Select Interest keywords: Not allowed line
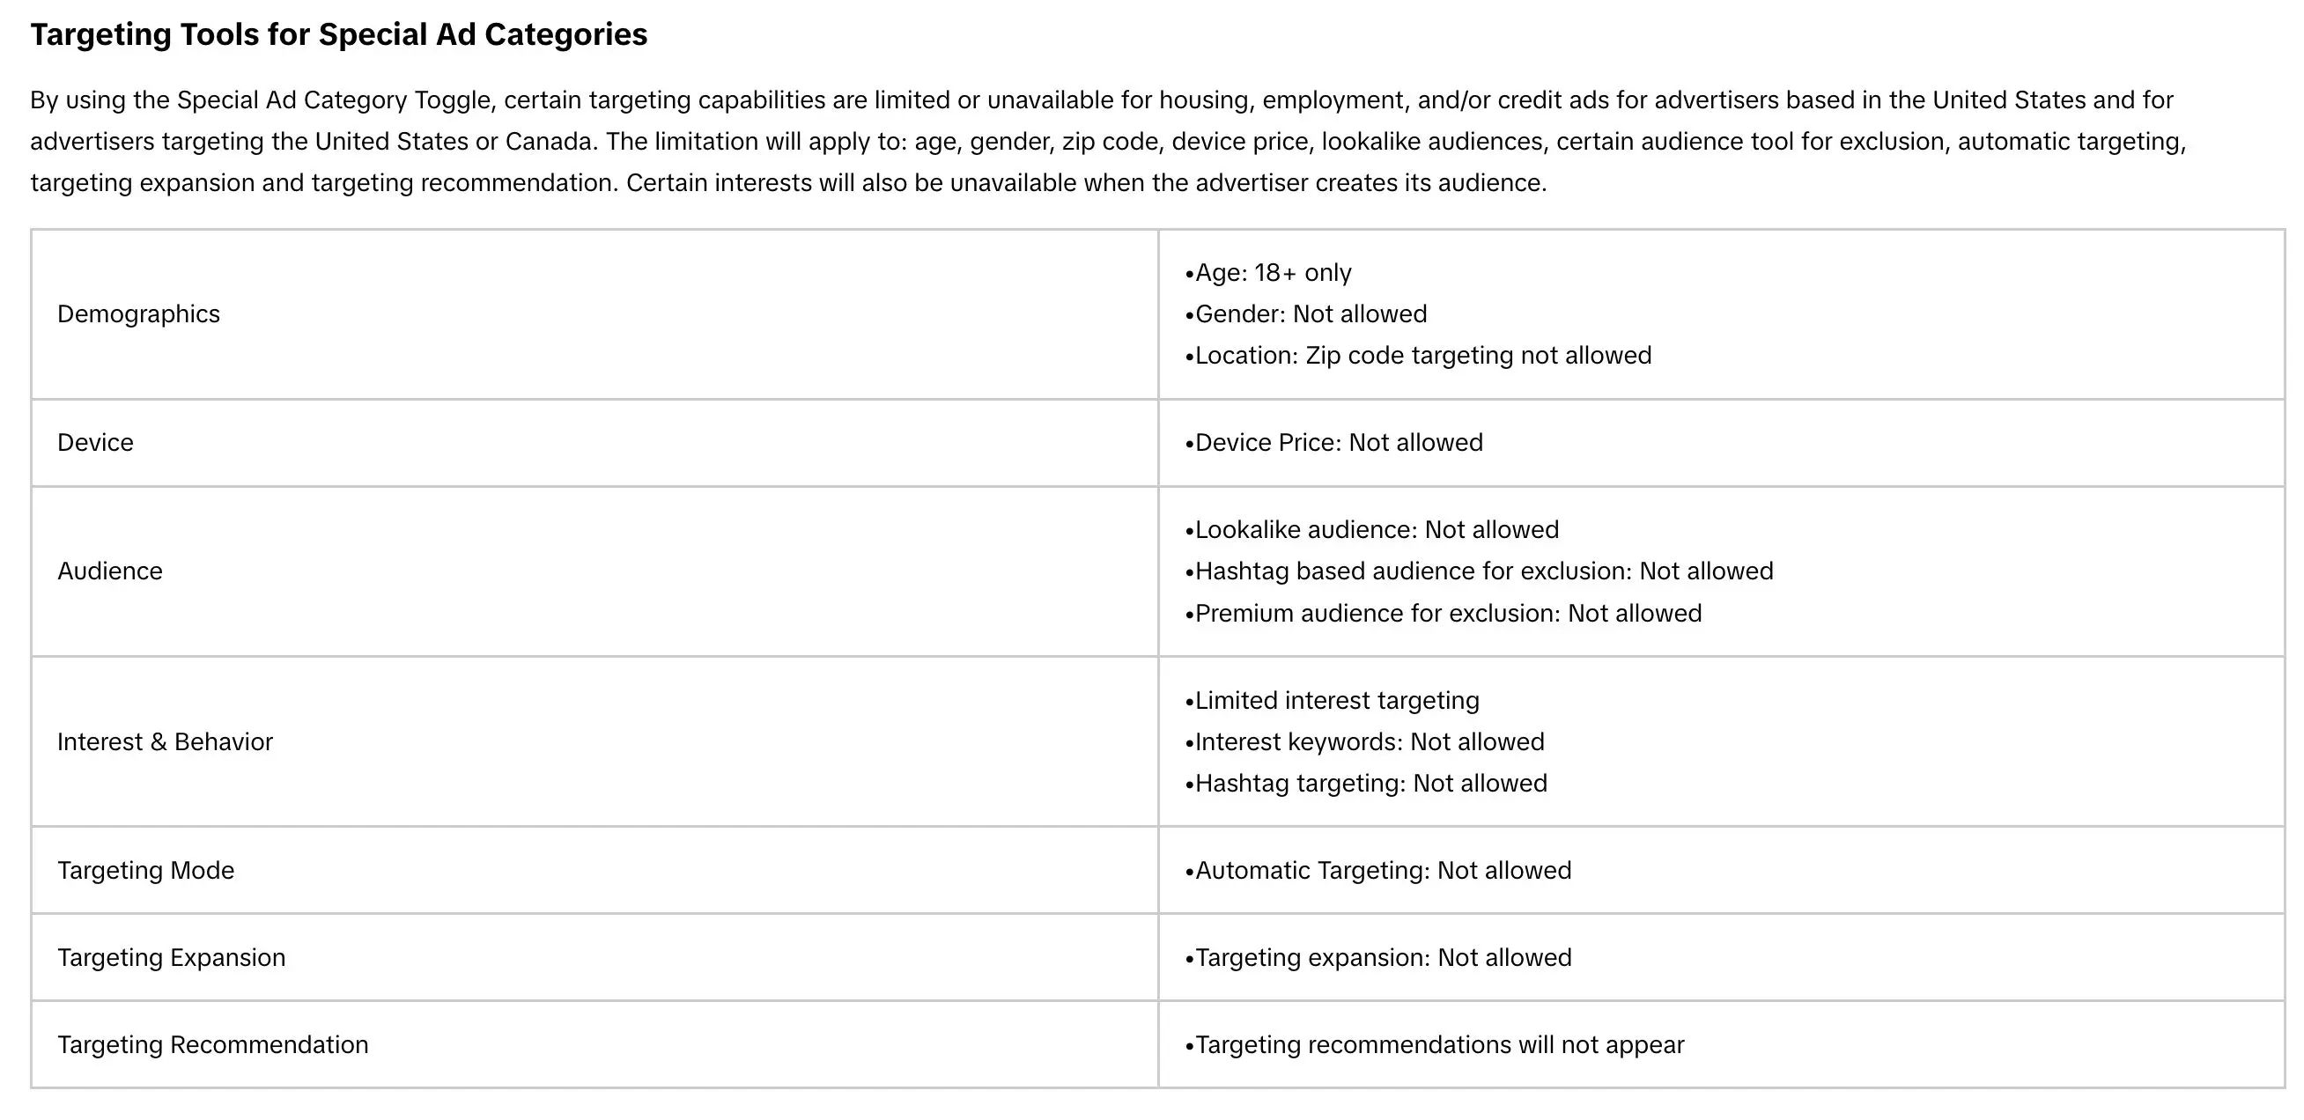The image size is (2304, 1120). tap(1365, 742)
